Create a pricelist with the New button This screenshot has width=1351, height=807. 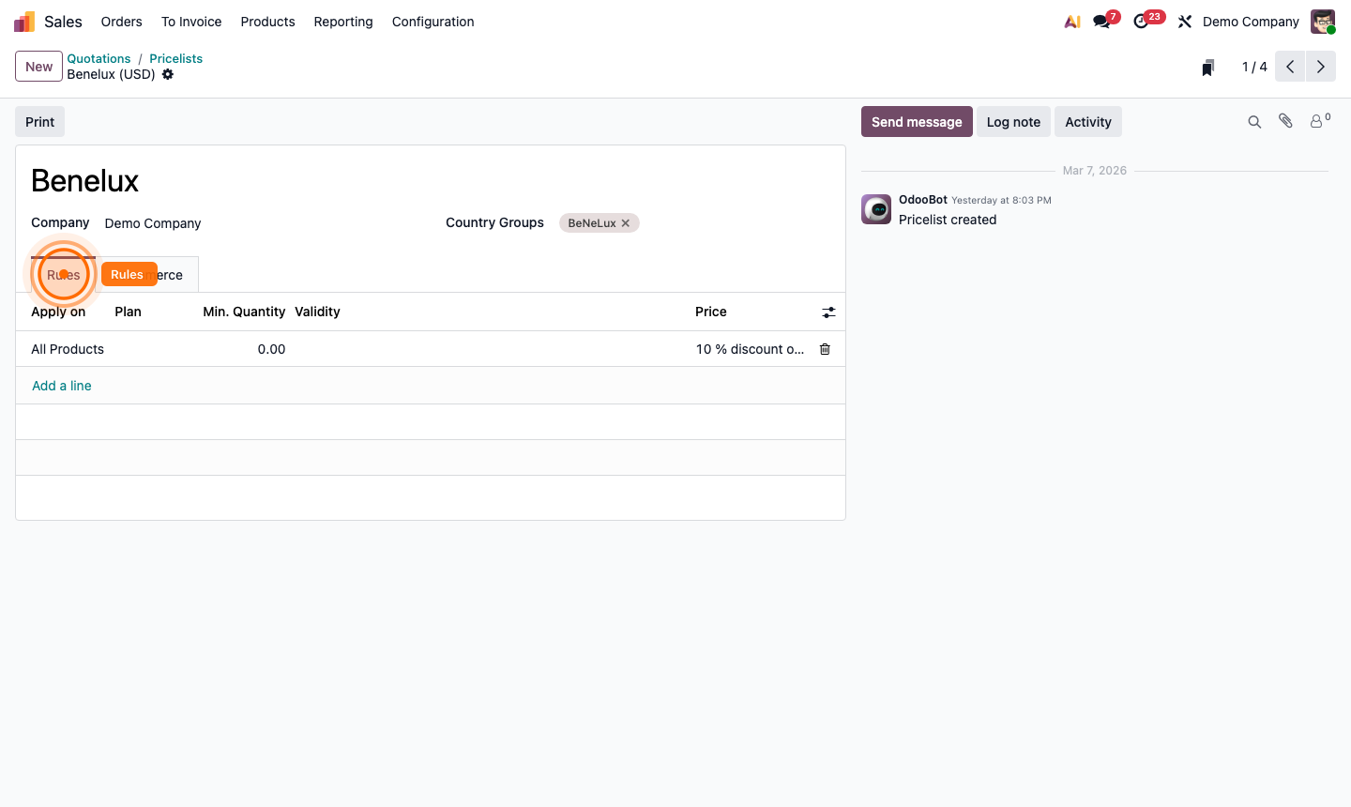tap(38, 66)
